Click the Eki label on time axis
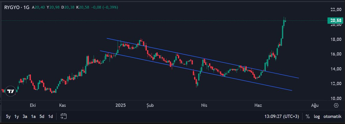This screenshot has height=124, width=345. pyautogui.click(x=32, y=105)
